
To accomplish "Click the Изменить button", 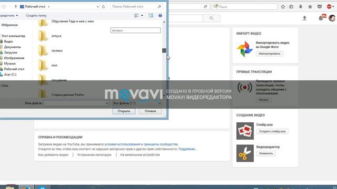I will pyautogui.click(x=266, y=153).
